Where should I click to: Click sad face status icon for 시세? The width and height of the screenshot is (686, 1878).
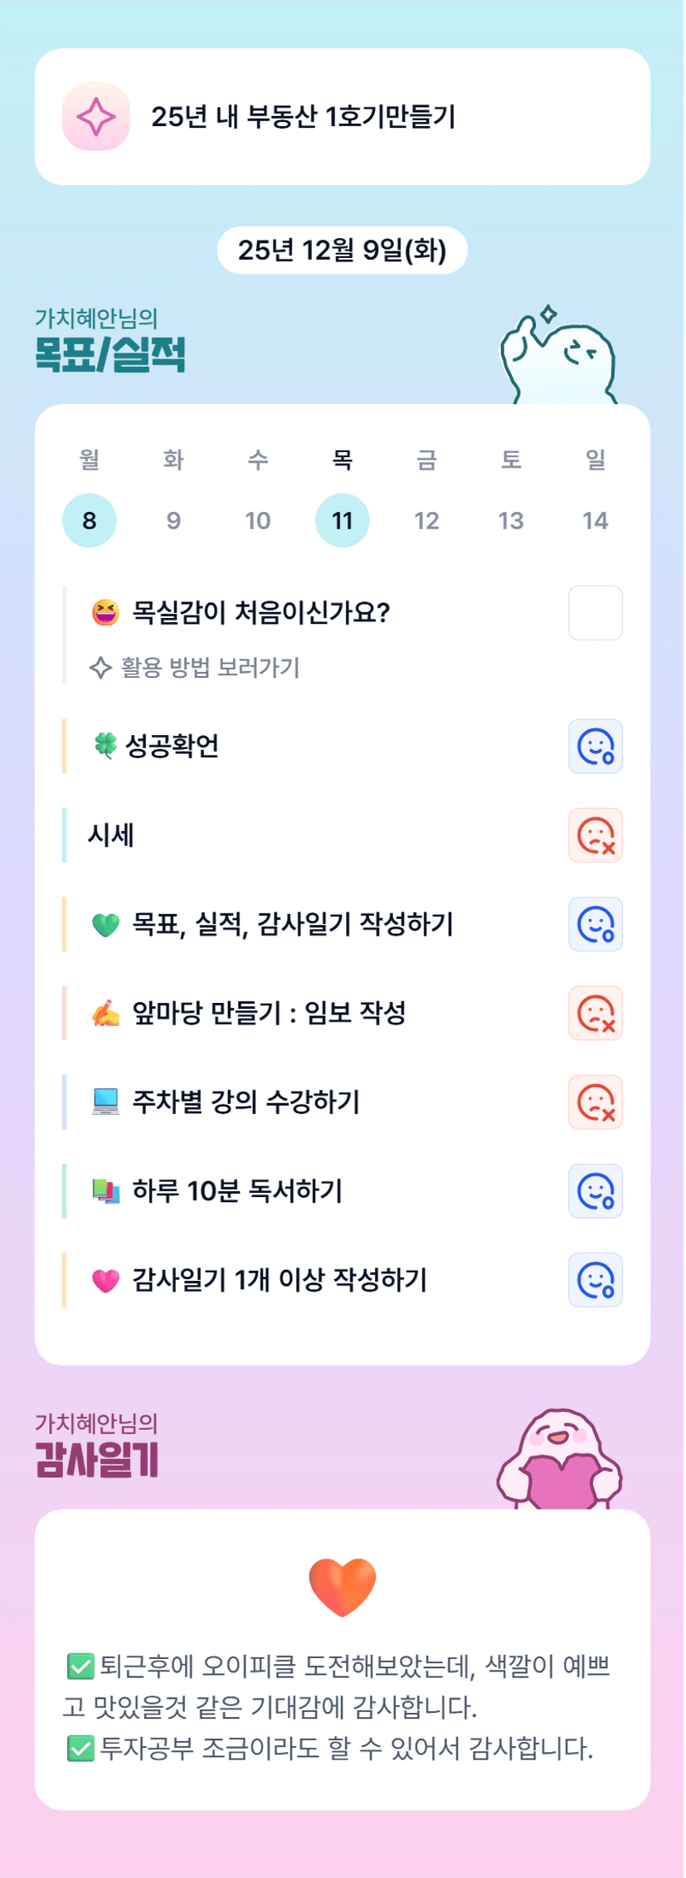coord(595,835)
